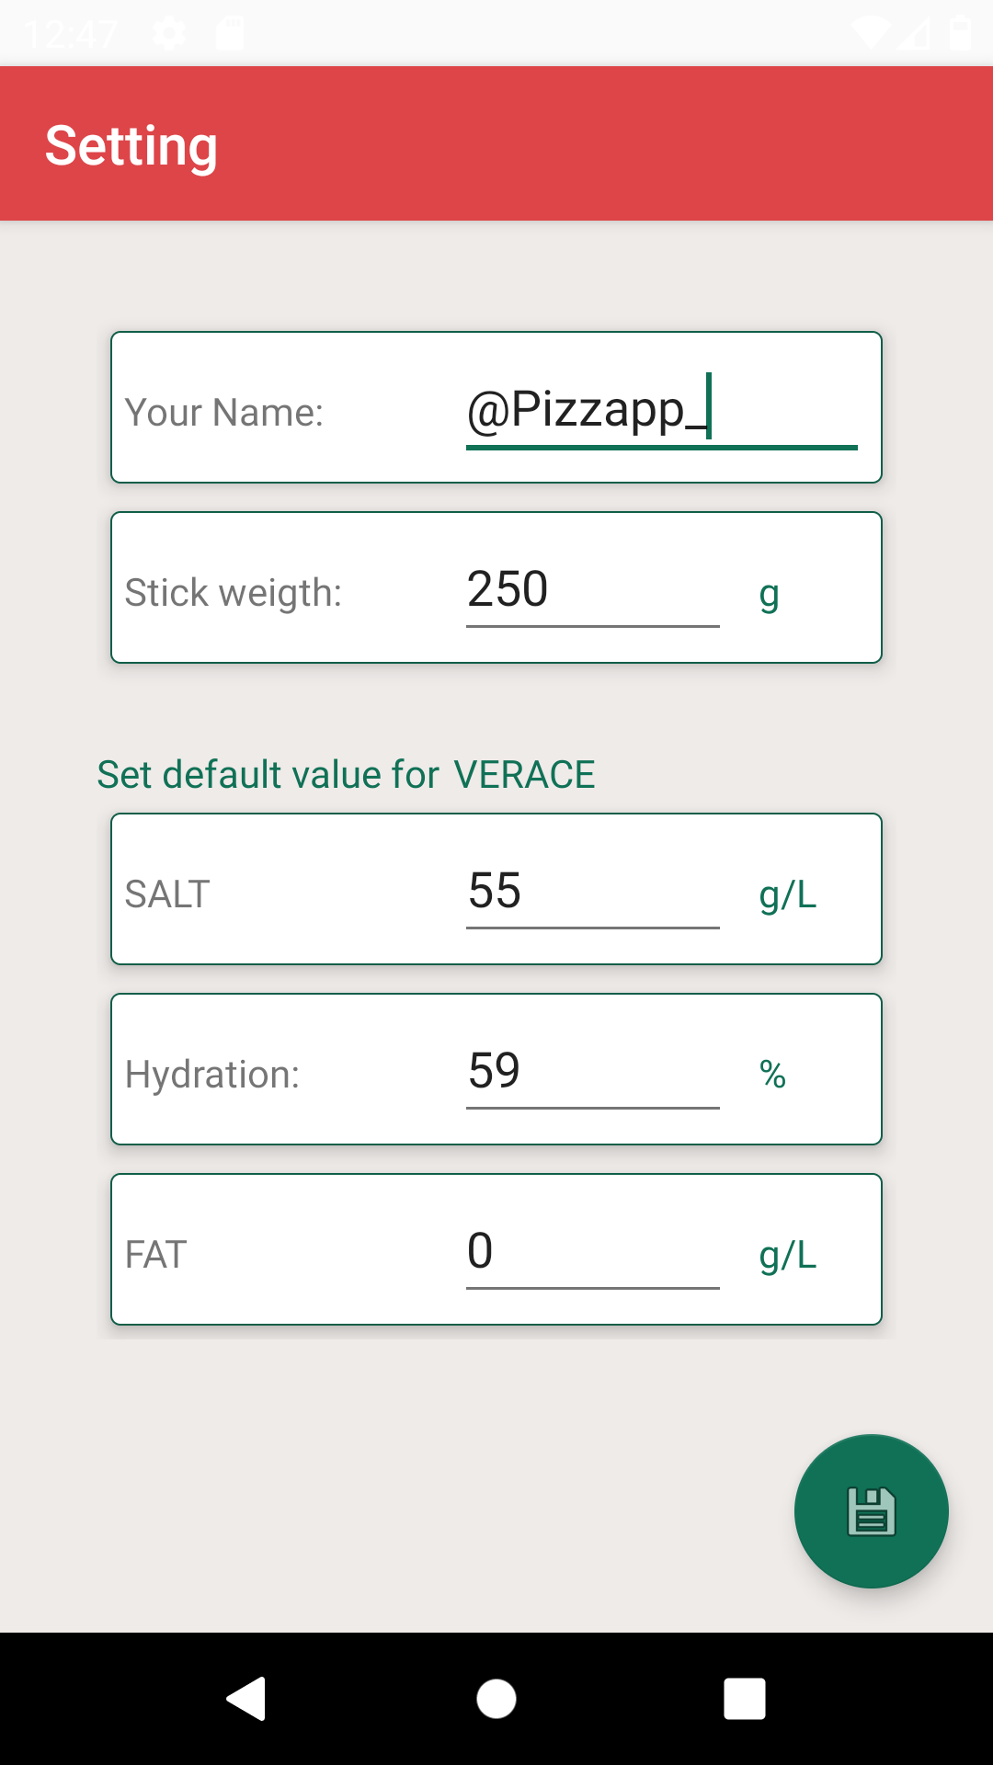Screen dimensions: 993x1765
Task: Tap the Android home circle icon
Action: click(x=496, y=1698)
